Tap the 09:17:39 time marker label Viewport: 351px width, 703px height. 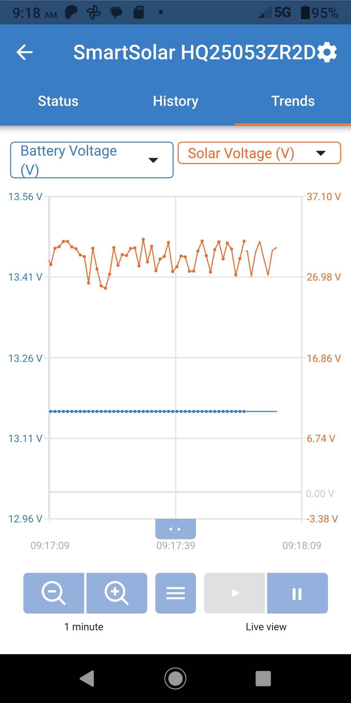click(176, 545)
